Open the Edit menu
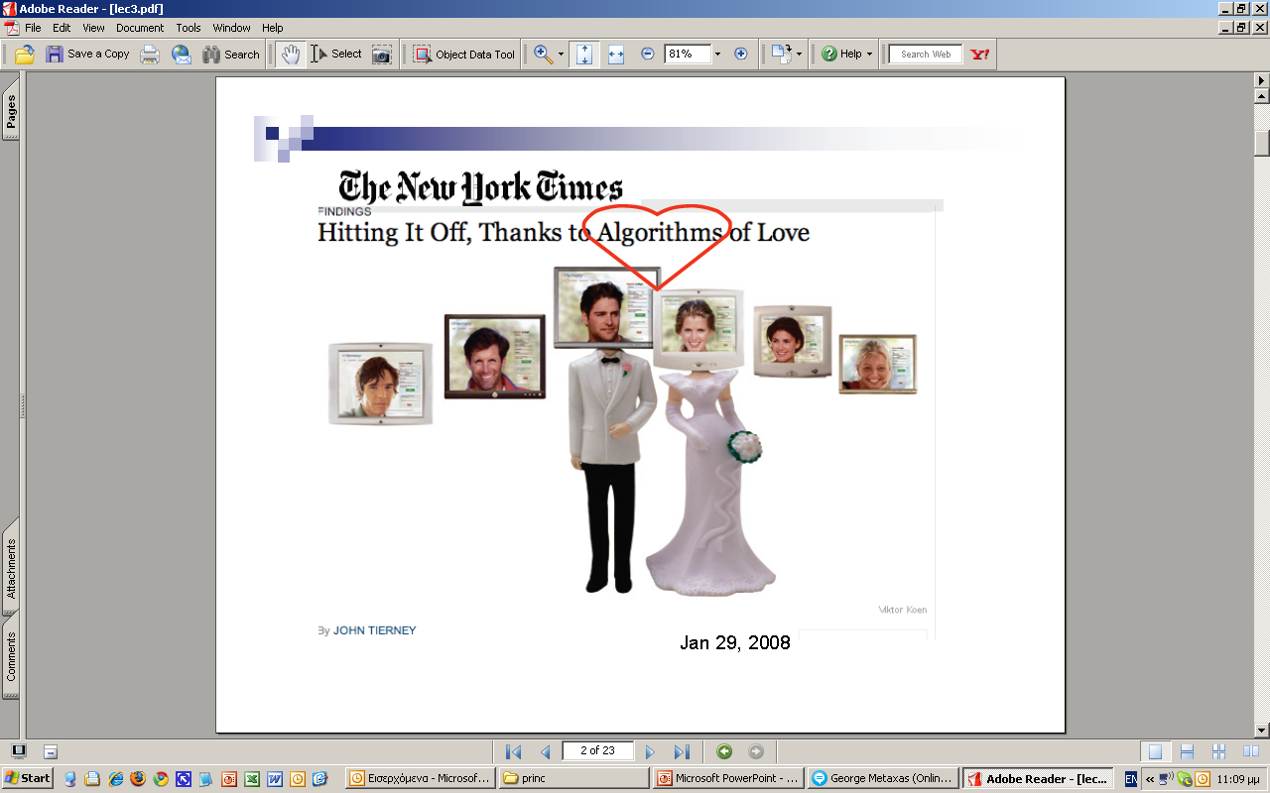This screenshot has width=1270, height=793. click(x=62, y=28)
